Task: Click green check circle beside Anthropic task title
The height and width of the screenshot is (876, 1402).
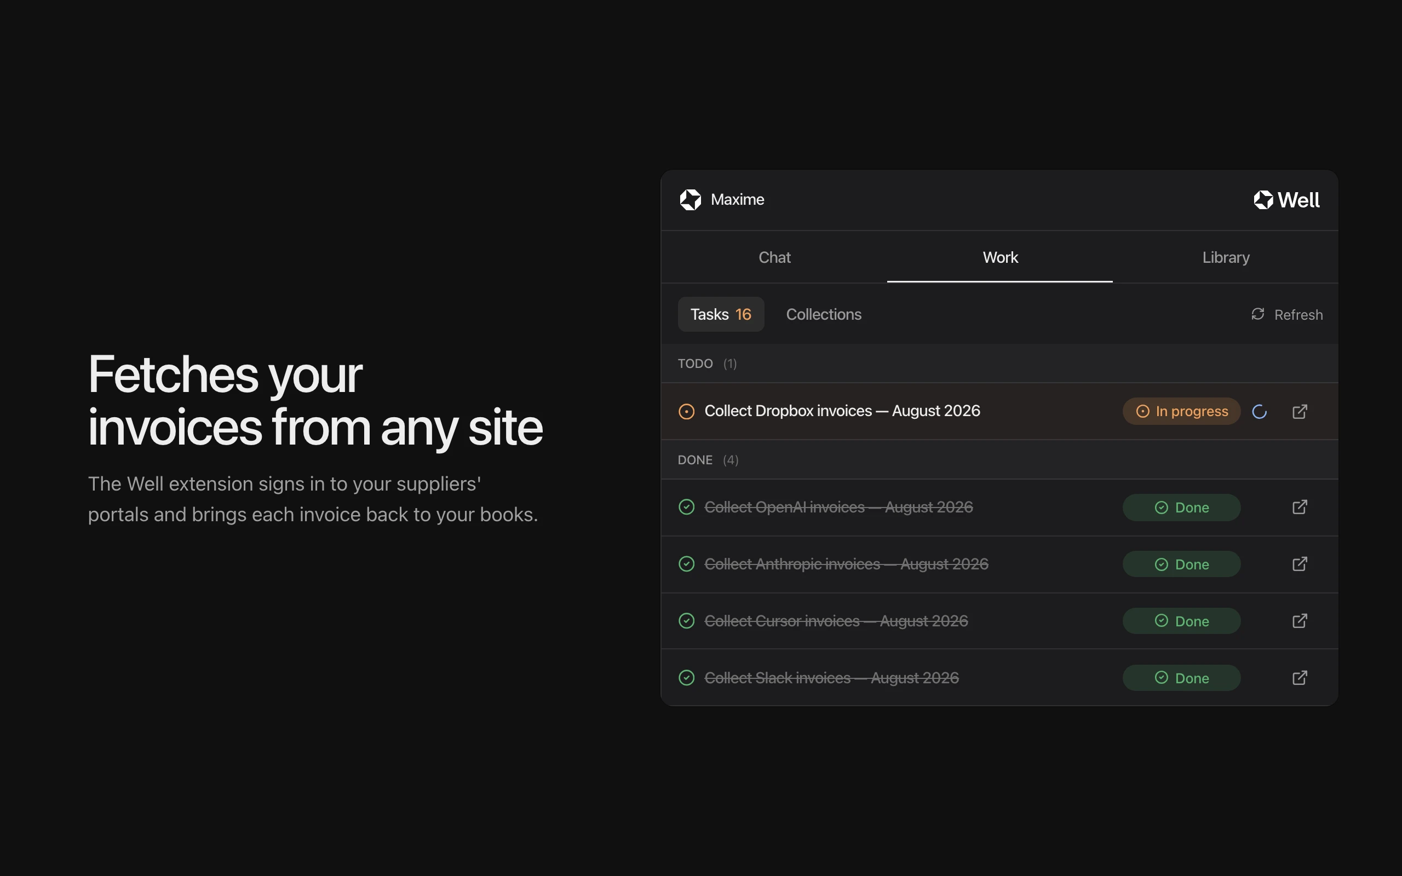Action: [x=687, y=564]
